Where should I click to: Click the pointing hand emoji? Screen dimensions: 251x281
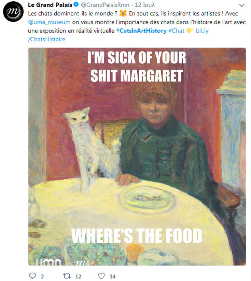pyautogui.click(x=190, y=31)
